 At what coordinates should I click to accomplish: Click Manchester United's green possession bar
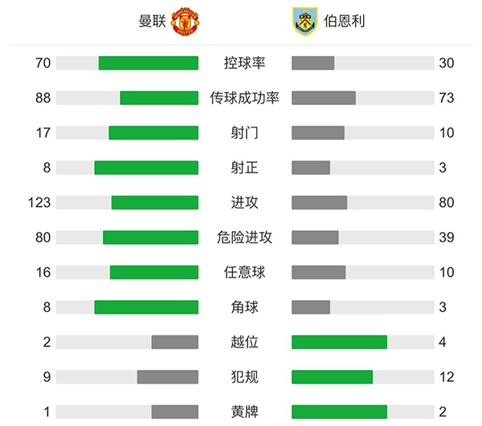(149, 63)
